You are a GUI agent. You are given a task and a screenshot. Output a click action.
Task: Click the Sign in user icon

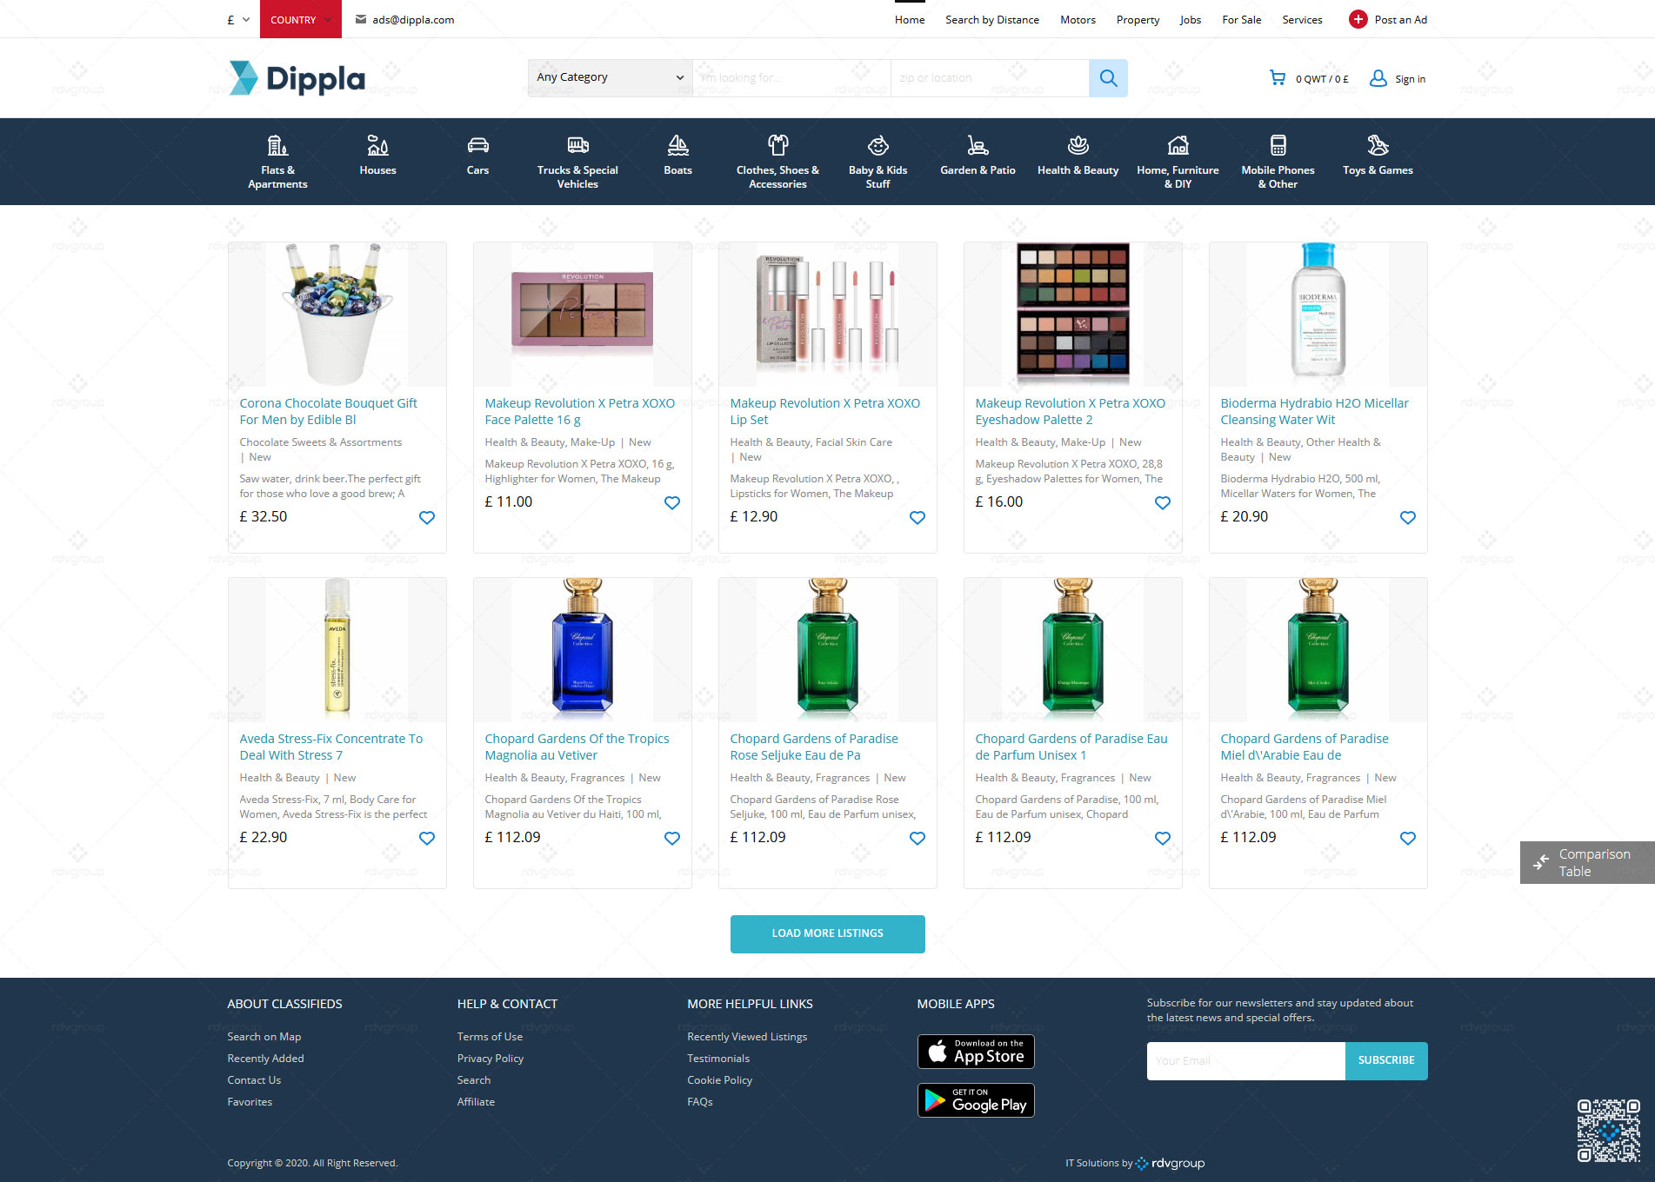click(x=1378, y=78)
